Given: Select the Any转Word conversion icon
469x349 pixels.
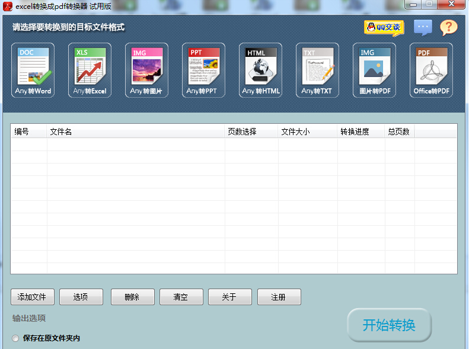Looking at the screenshot, I should tap(33, 71).
